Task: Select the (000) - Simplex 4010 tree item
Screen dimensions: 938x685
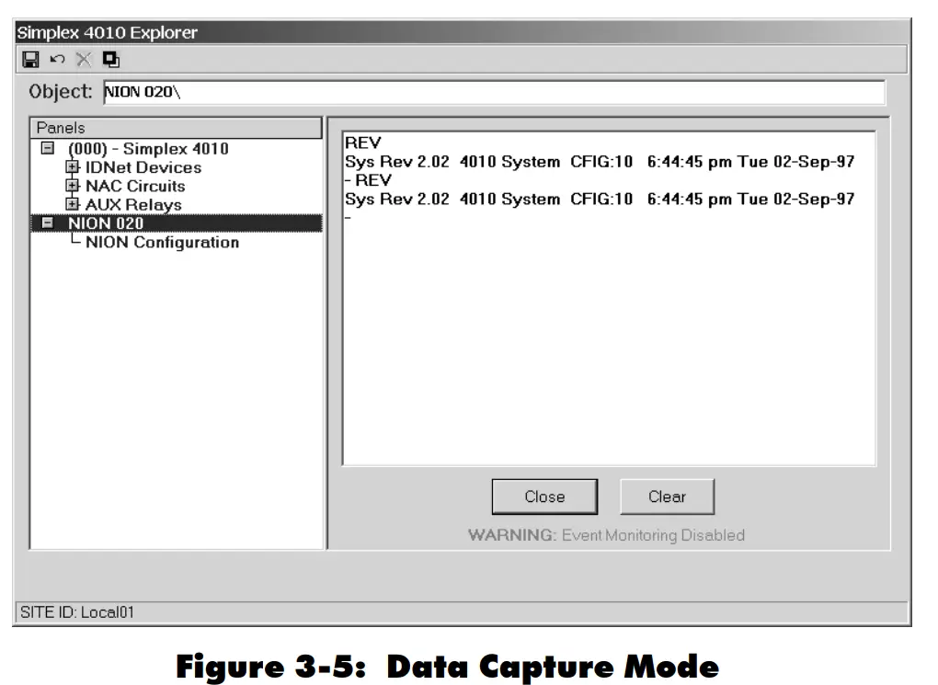Action: click(x=148, y=148)
